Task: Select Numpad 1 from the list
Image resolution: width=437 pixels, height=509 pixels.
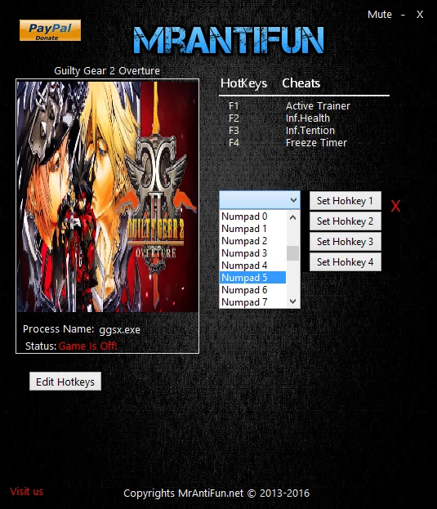Action: click(253, 229)
